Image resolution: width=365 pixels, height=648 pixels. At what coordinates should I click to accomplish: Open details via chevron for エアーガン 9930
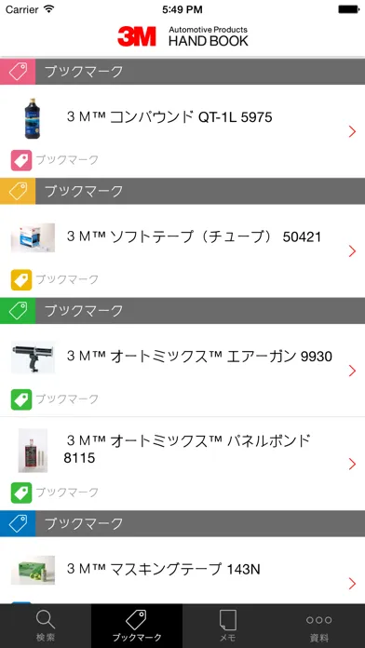(352, 371)
